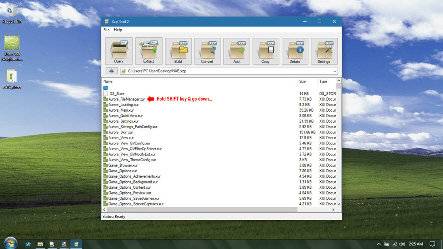Click the 39.26 KB size cell

point(306,110)
